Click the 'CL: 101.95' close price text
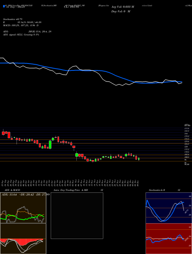Screen dimensions: 192x254 point(71,7)
